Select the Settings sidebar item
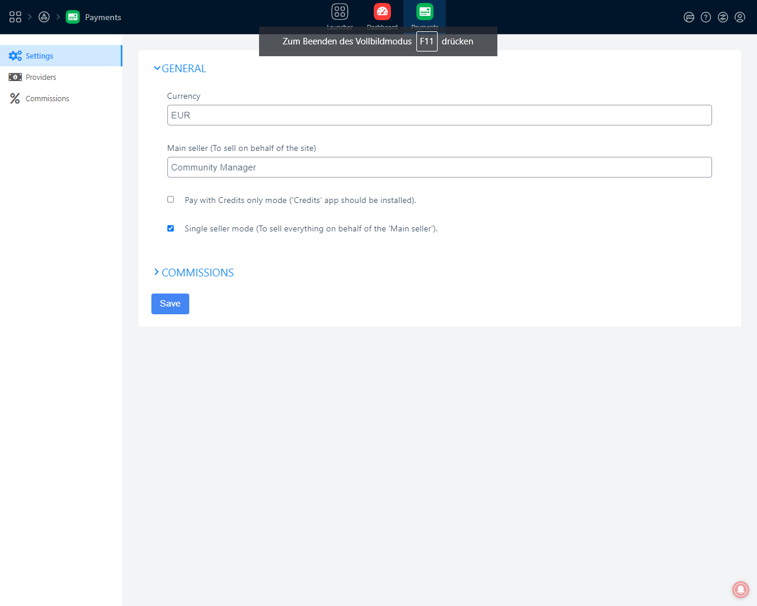The width and height of the screenshot is (757, 606). click(39, 56)
